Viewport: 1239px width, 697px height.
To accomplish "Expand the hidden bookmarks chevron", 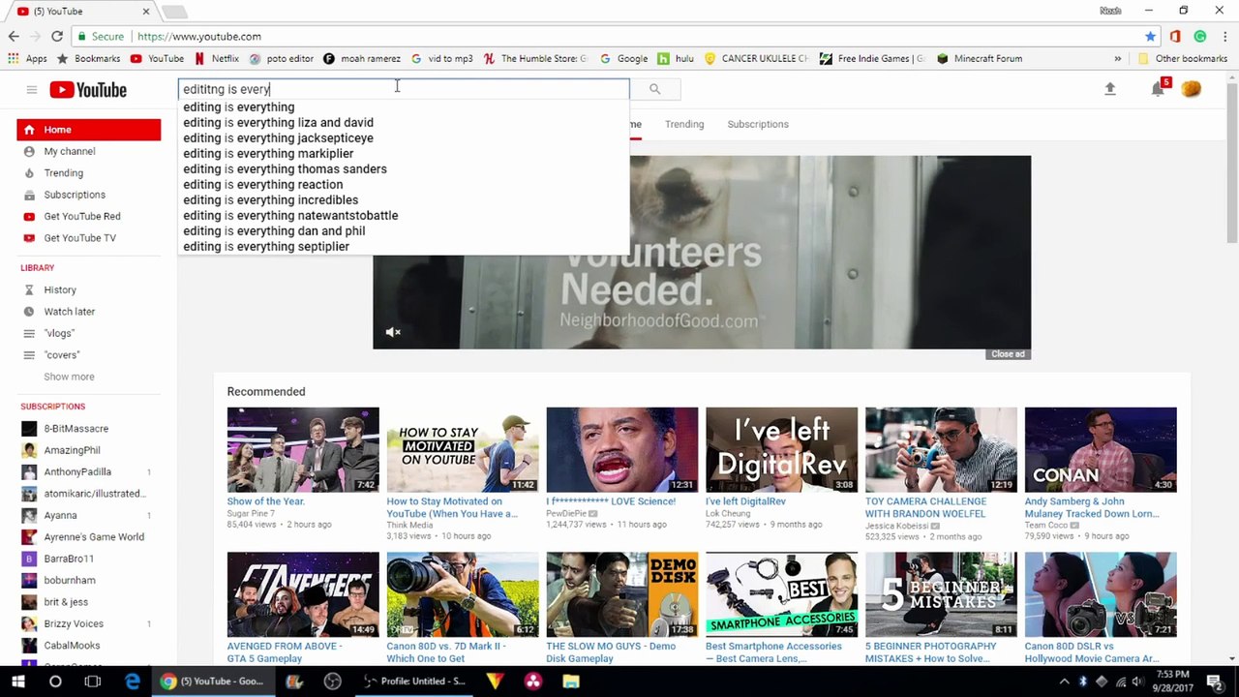I will pyautogui.click(x=1118, y=58).
